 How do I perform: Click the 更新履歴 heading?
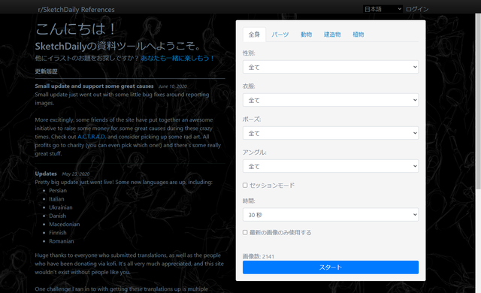46,71
